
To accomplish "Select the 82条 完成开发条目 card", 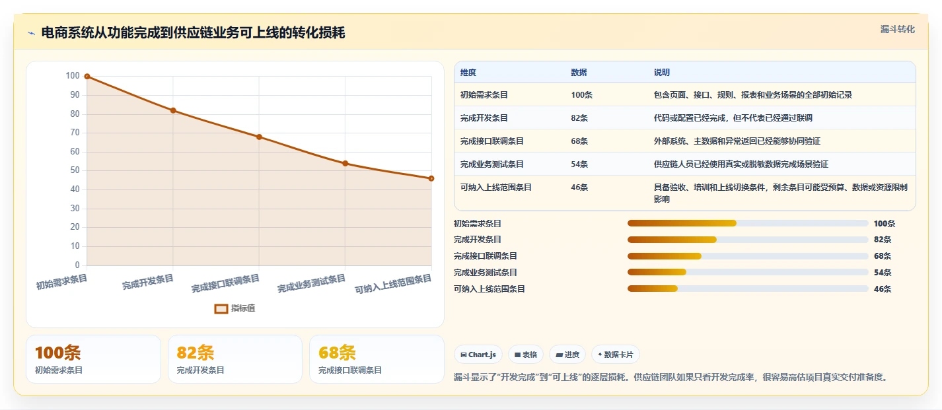I will (235, 359).
